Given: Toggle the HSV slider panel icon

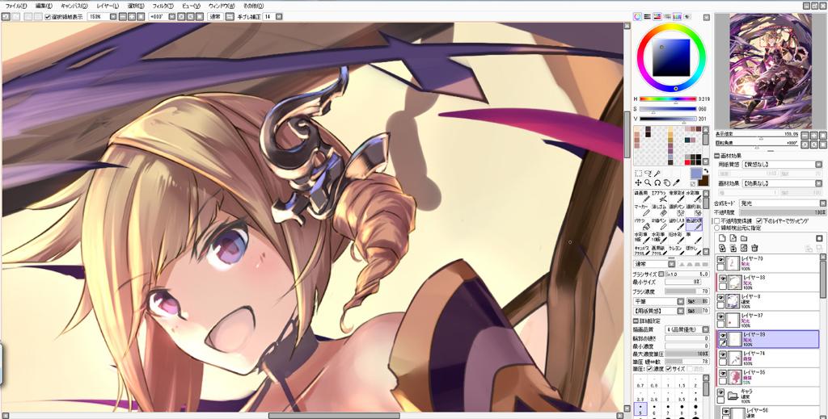Looking at the screenshot, I should pyautogui.click(x=657, y=16).
